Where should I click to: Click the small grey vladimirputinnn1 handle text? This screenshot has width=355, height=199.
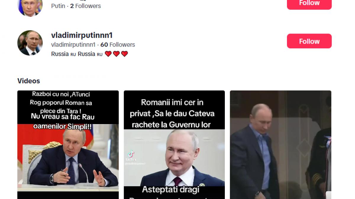point(73,45)
